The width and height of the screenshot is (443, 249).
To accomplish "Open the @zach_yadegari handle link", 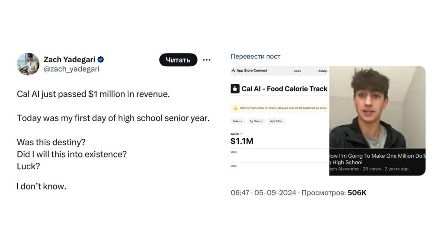I will (x=71, y=69).
